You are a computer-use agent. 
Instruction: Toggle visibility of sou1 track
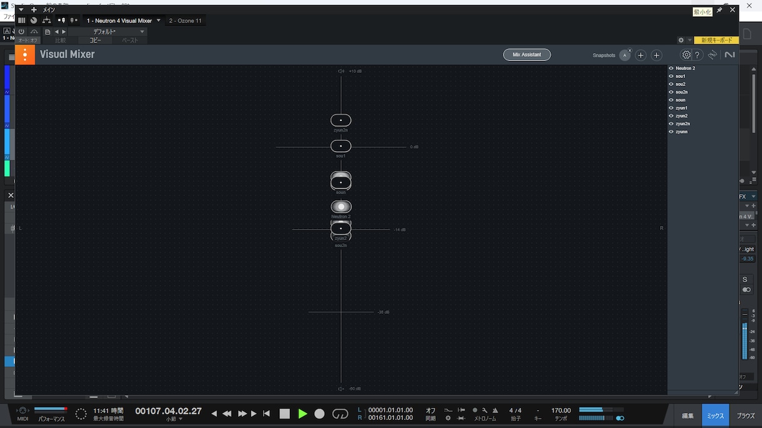tap(671, 76)
